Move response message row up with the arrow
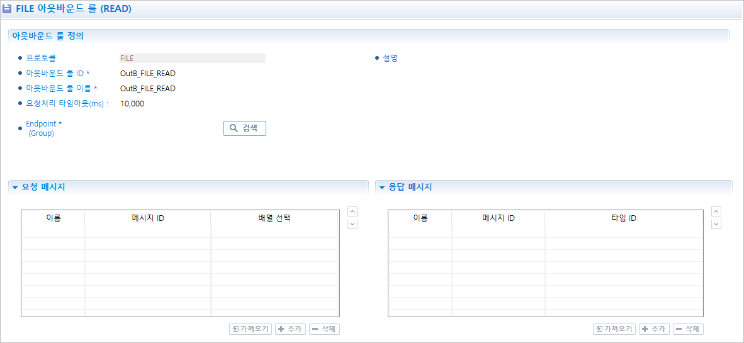The width and height of the screenshot is (744, 343). pos(716,211)
